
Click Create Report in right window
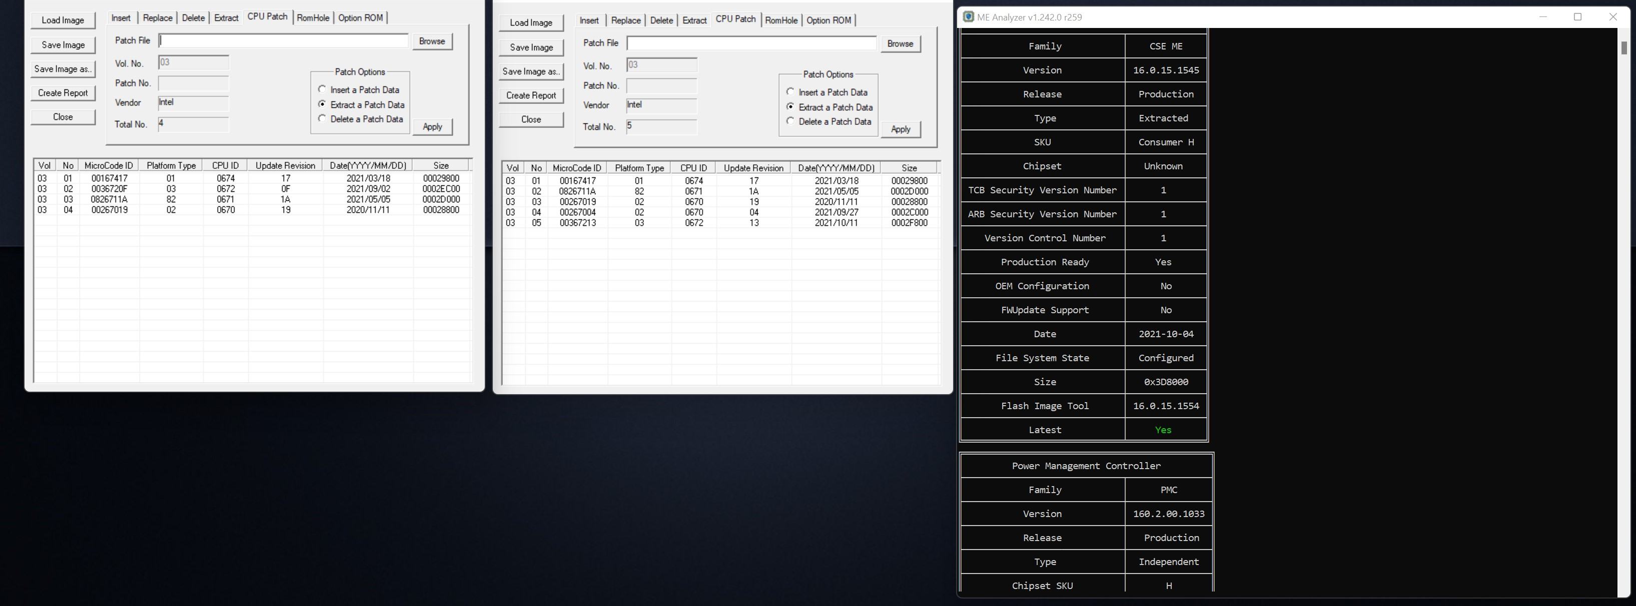(x=531, y=96)
